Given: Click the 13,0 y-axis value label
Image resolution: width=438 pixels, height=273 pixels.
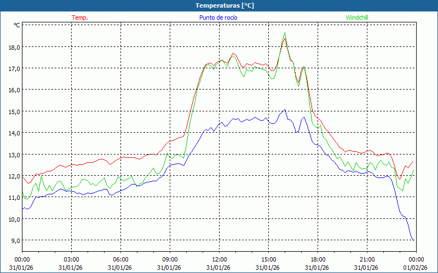Looking at the screenshot, I should click(x=14, y=155).
